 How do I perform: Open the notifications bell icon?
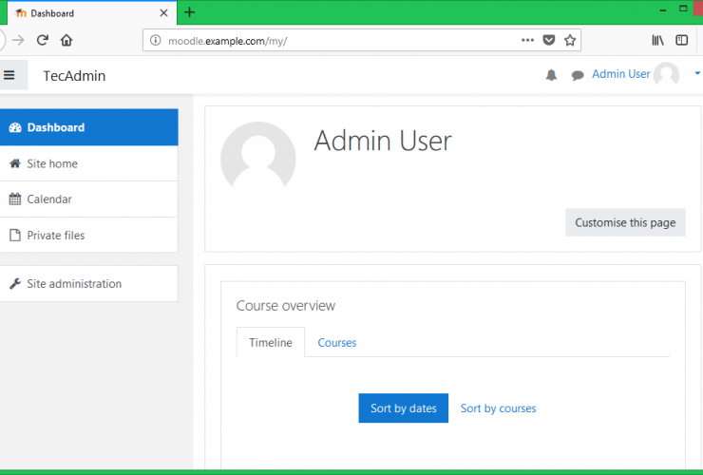click(x=551, y=75)
